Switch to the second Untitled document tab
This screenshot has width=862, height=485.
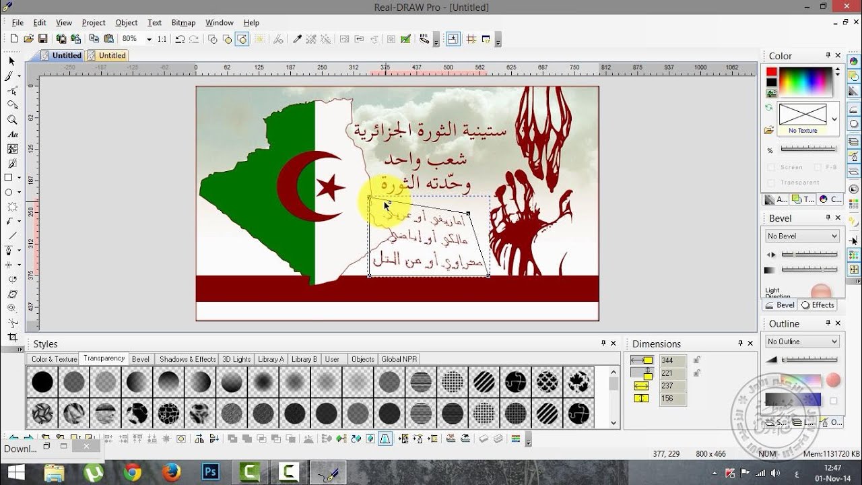106,55
